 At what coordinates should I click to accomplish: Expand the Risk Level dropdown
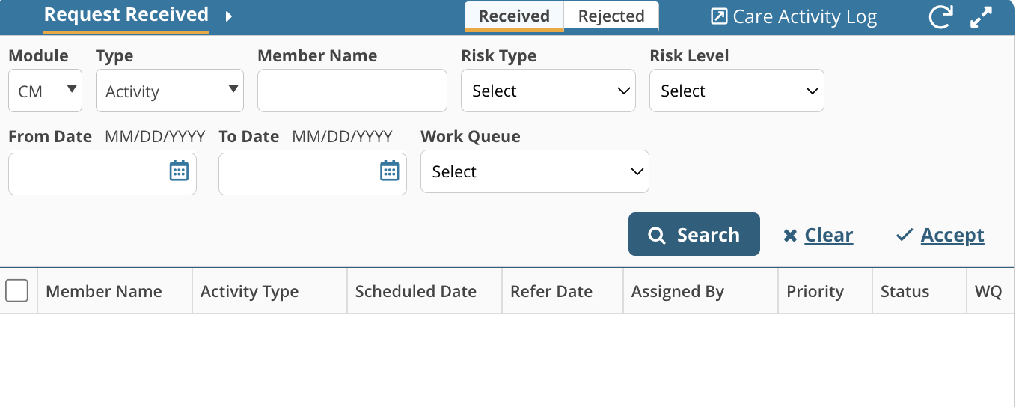737,91
